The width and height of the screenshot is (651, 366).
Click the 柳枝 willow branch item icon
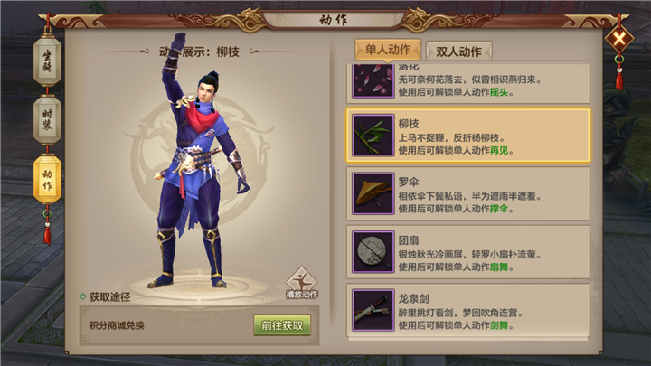(x=373, y=136)
